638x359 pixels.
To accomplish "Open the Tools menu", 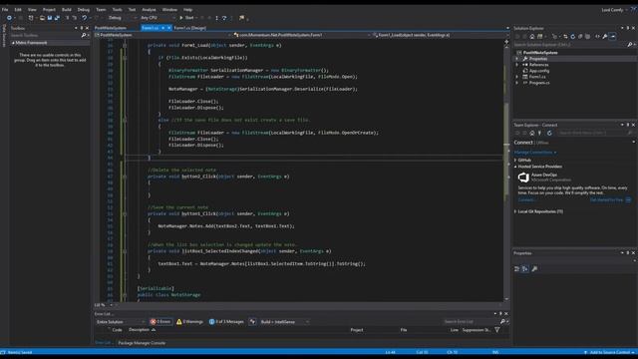I will 117,9.
